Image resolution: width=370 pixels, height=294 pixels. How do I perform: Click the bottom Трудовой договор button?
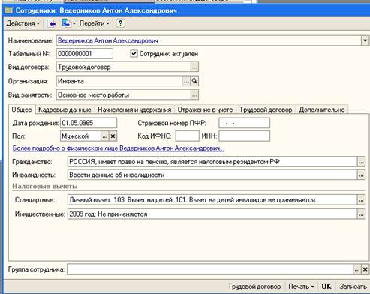pos(254,286)
